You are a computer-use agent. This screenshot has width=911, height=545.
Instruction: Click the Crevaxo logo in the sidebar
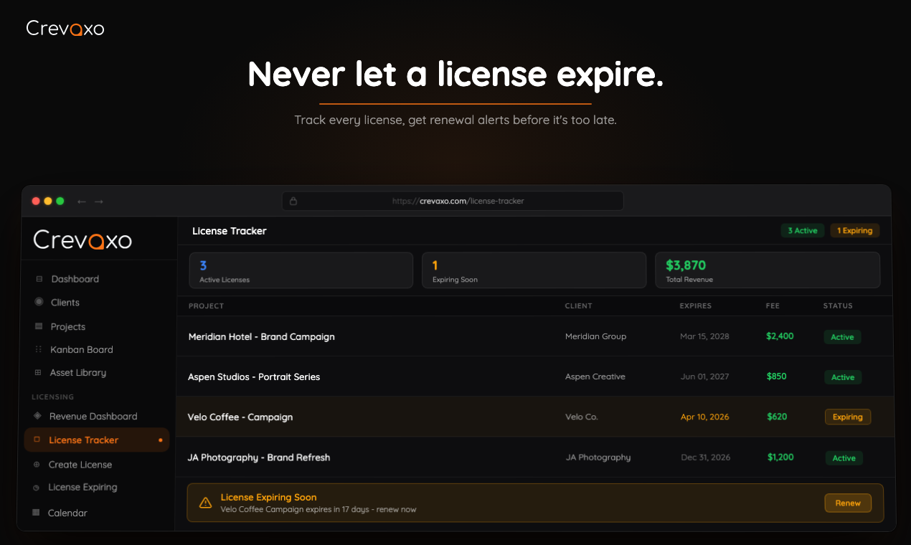(x=82, y=240)
